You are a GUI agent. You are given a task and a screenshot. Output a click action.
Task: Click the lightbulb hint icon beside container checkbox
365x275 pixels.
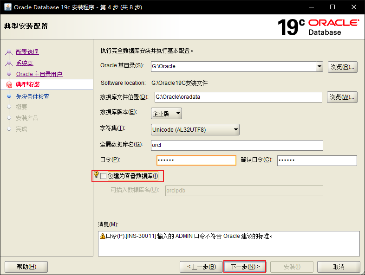click(96, 174)
